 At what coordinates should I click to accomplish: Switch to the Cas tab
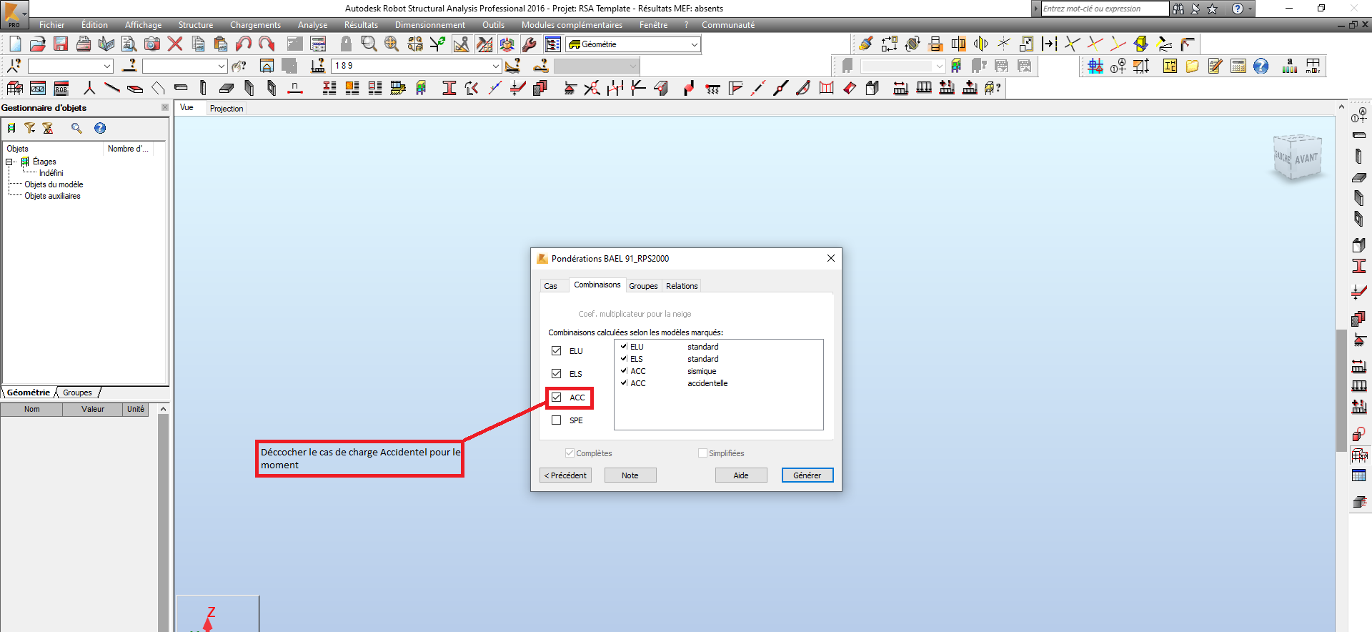[550, 286]
